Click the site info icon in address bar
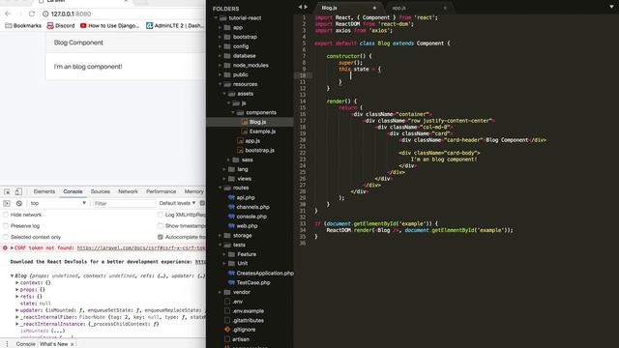Screen dimensions: 619x348 45,14
